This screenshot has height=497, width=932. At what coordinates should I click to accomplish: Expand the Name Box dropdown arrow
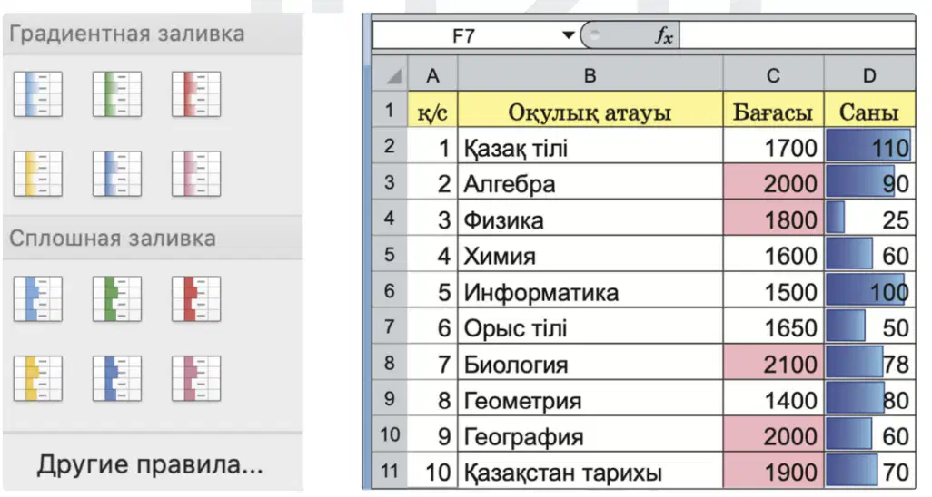pos(569,35)
